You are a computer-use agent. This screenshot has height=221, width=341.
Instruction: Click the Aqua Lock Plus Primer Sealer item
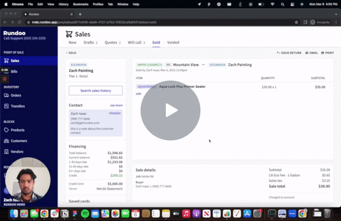[182, 87]
